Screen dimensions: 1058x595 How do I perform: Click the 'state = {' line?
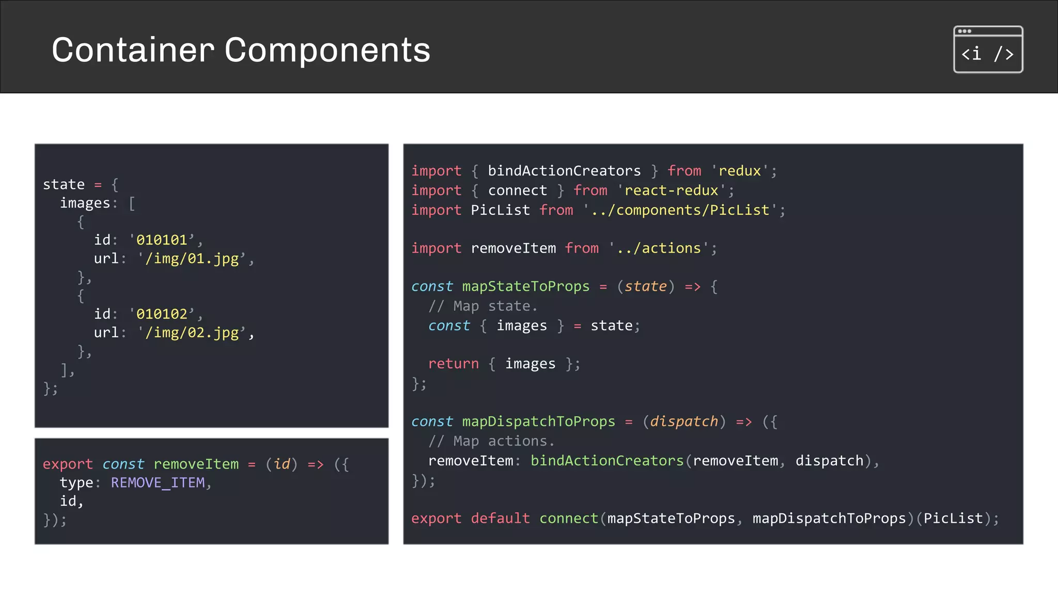tap(81, 184)
